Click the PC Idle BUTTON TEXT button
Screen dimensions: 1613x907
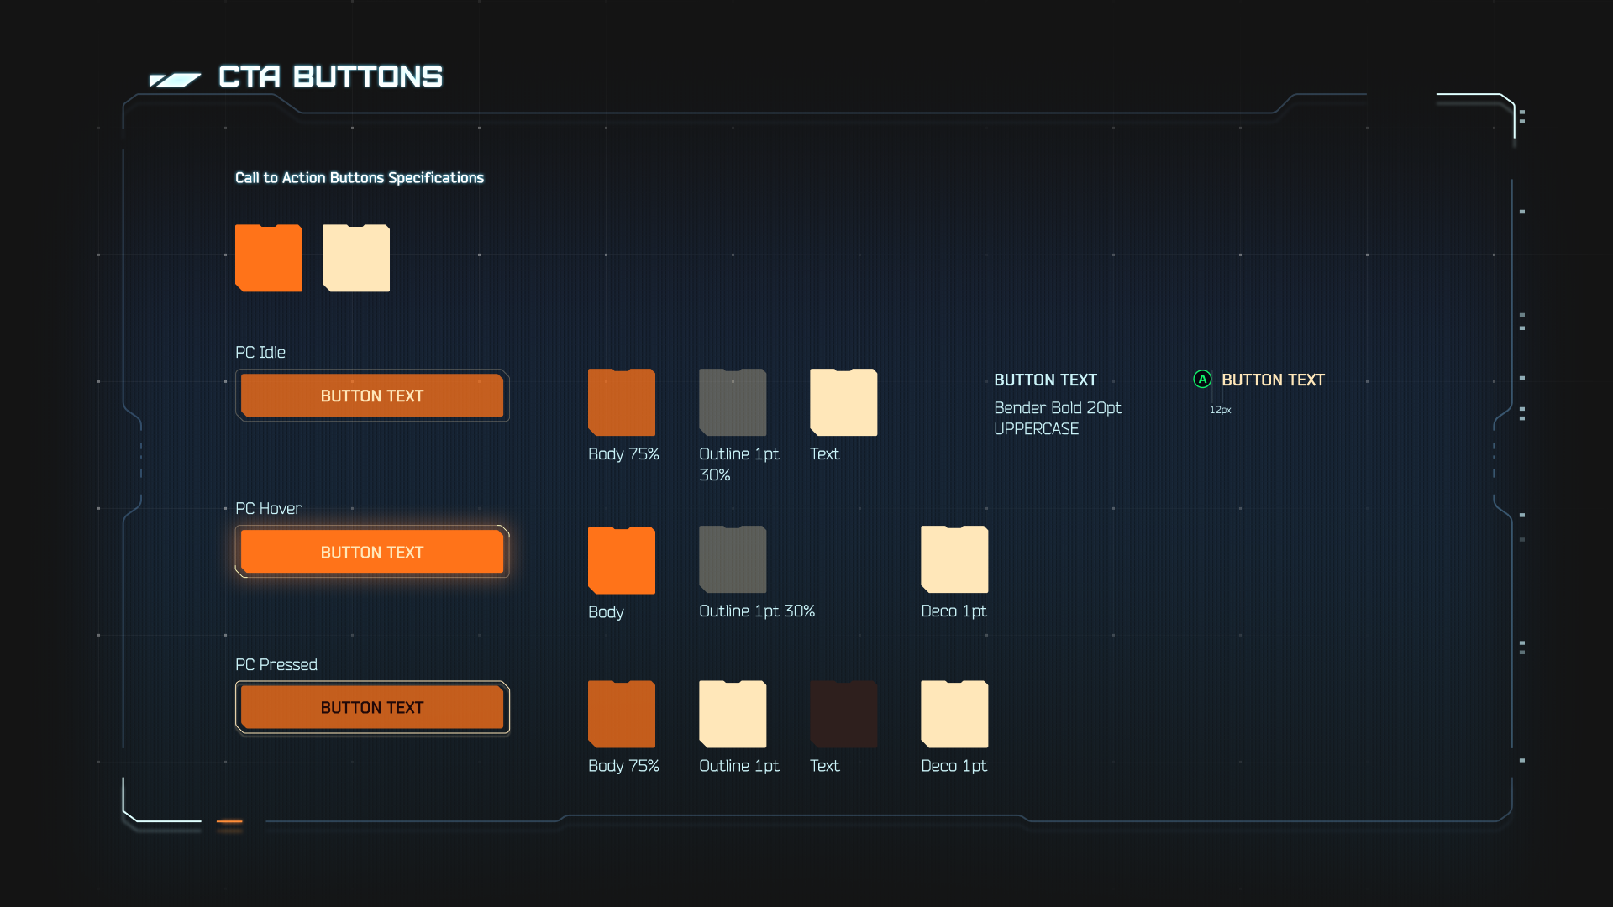[372, 396]
